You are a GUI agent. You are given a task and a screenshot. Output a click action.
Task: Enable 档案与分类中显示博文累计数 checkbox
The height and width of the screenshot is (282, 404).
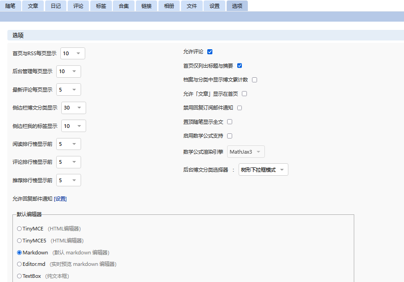coord(255,80)
